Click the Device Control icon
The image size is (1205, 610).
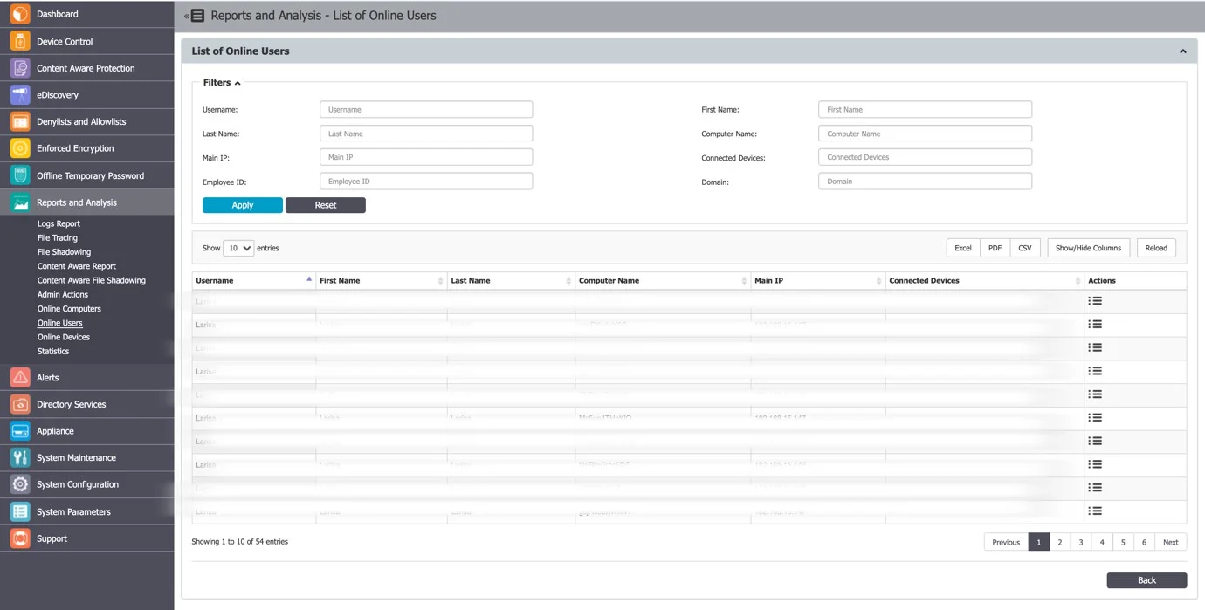tap(20, 41)
